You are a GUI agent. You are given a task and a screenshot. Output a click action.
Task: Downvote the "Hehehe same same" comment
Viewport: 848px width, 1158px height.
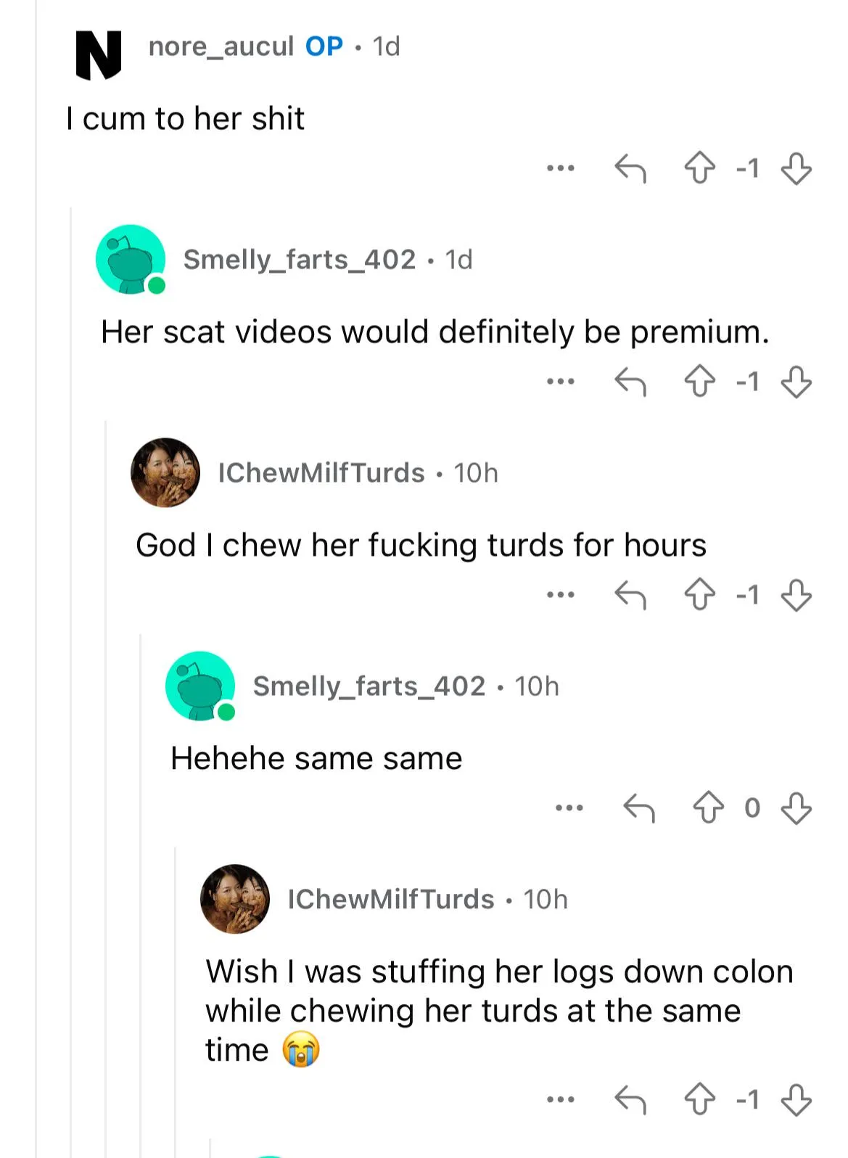pos(796,808)
